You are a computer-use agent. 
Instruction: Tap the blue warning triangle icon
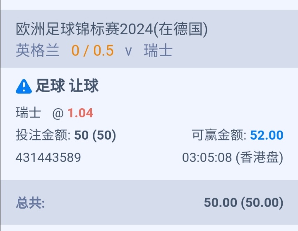[x=24, y=86]
